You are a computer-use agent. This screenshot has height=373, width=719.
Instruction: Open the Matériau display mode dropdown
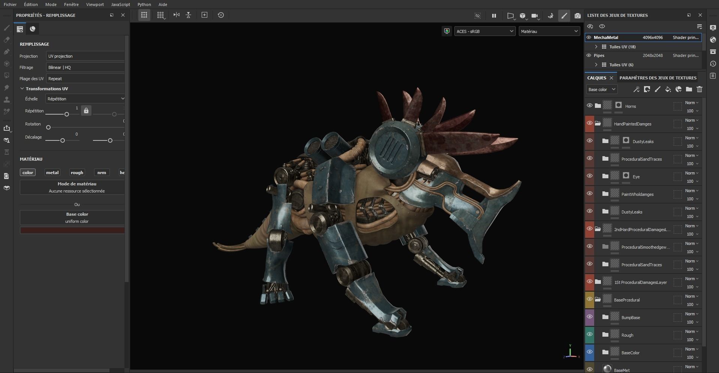point(550,31)
